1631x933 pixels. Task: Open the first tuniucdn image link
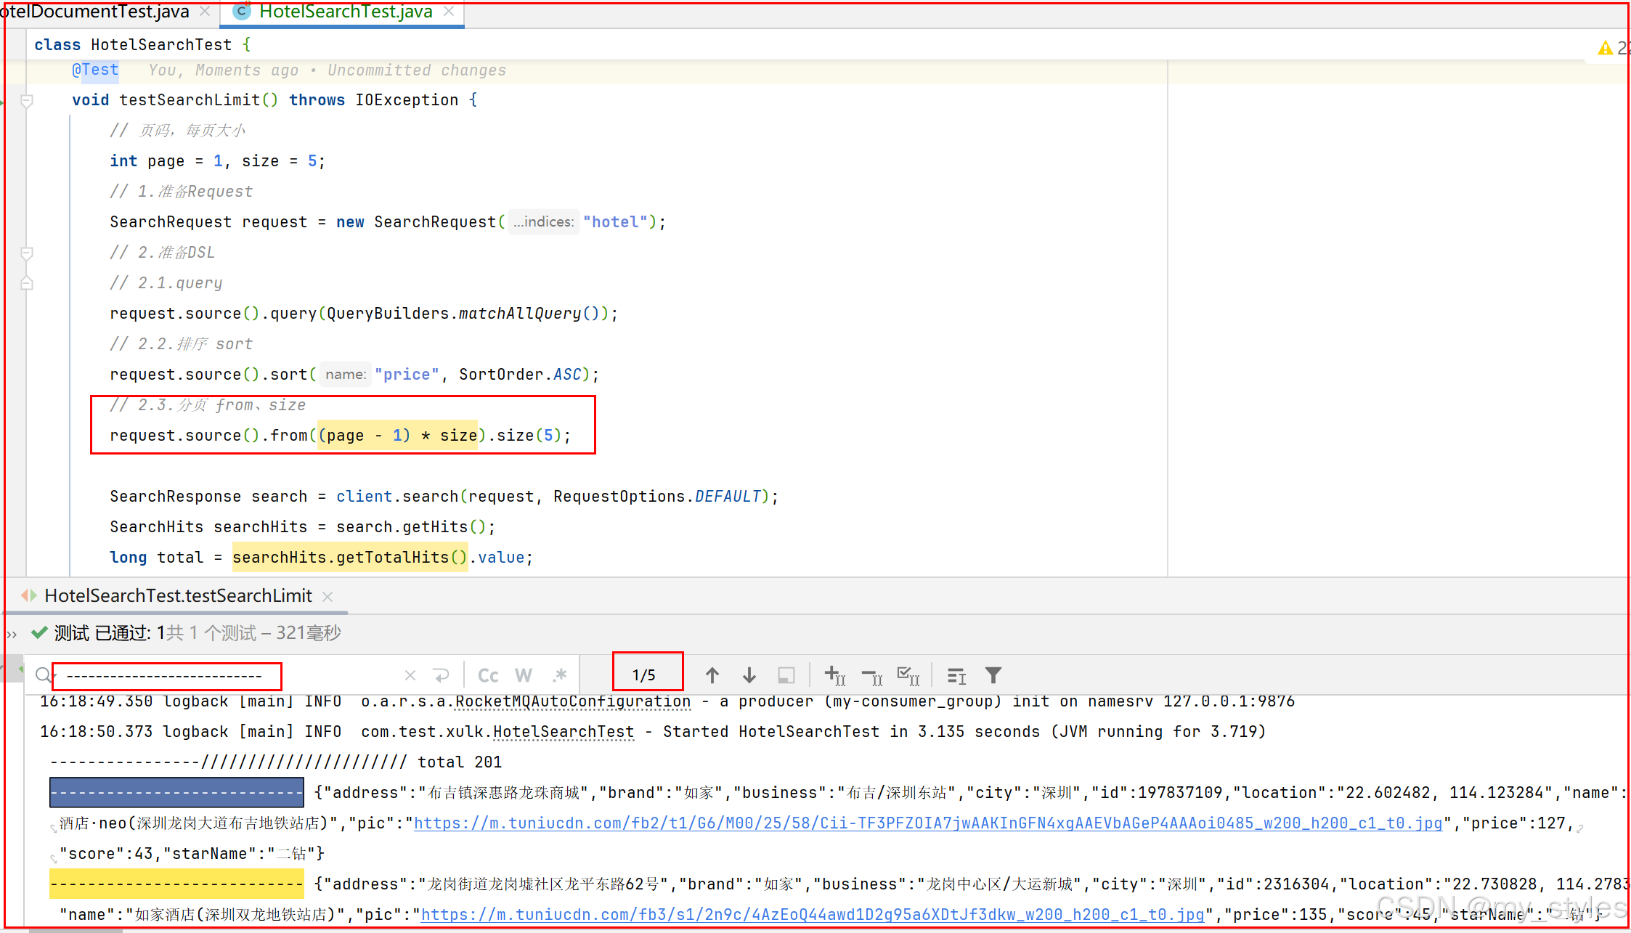tap(927, 823)
